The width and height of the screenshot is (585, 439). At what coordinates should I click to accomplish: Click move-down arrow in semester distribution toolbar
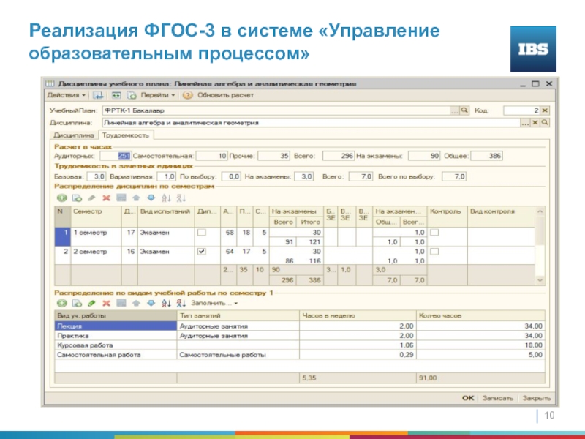click(x=151, y=198)
